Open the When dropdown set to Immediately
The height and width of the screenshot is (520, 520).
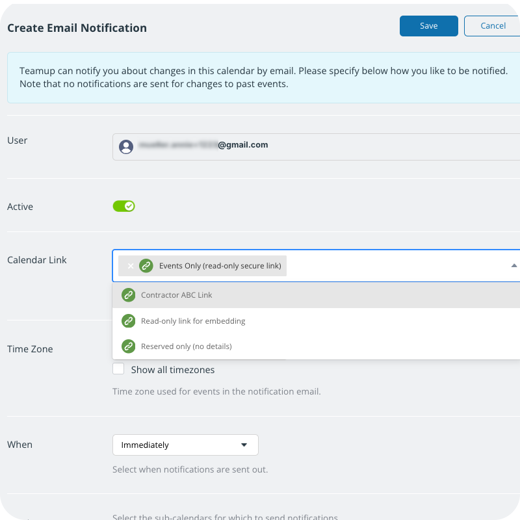click(185, 445)
